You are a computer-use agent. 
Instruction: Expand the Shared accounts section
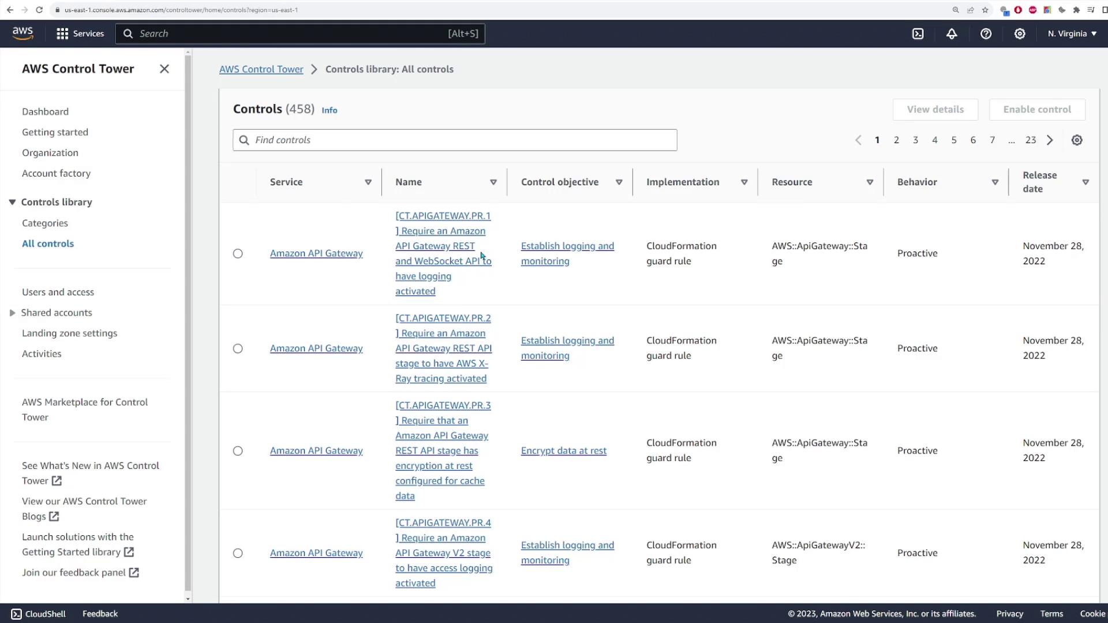click(12, 313)
